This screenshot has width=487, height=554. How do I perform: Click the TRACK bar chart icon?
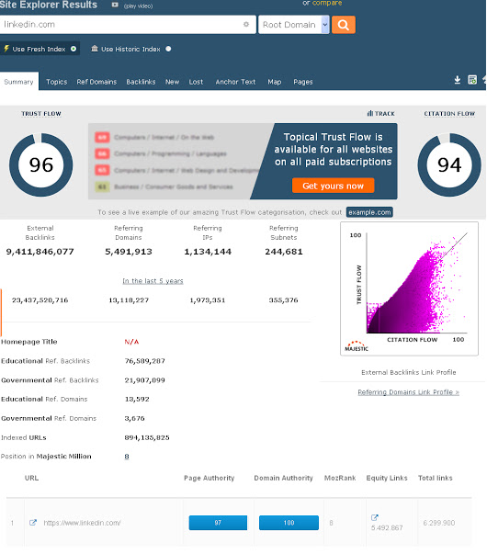pyautogui.click(x=369, y=113)
